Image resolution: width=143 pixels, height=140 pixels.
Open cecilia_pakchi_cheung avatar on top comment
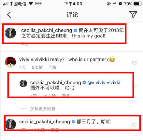tap(10, 33)
